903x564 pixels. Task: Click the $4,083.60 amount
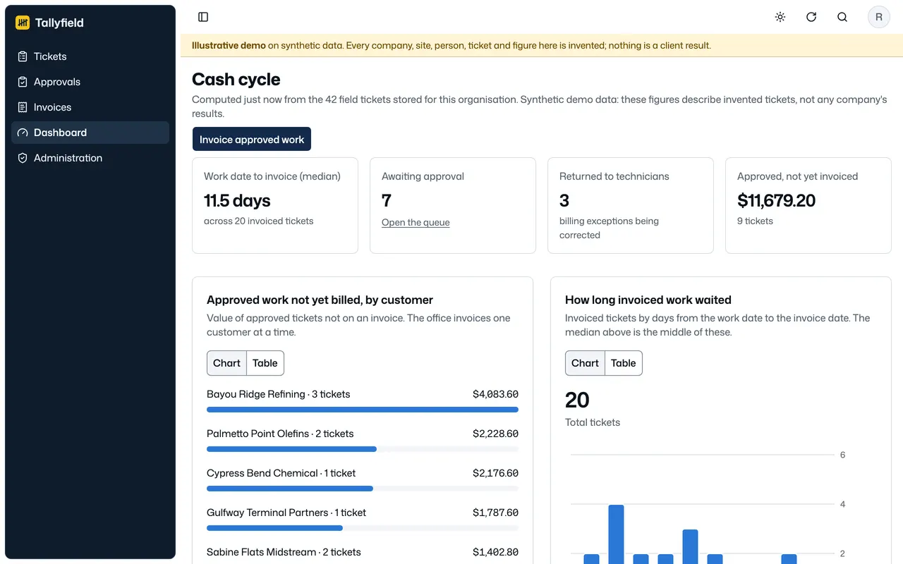click(495, 394)
